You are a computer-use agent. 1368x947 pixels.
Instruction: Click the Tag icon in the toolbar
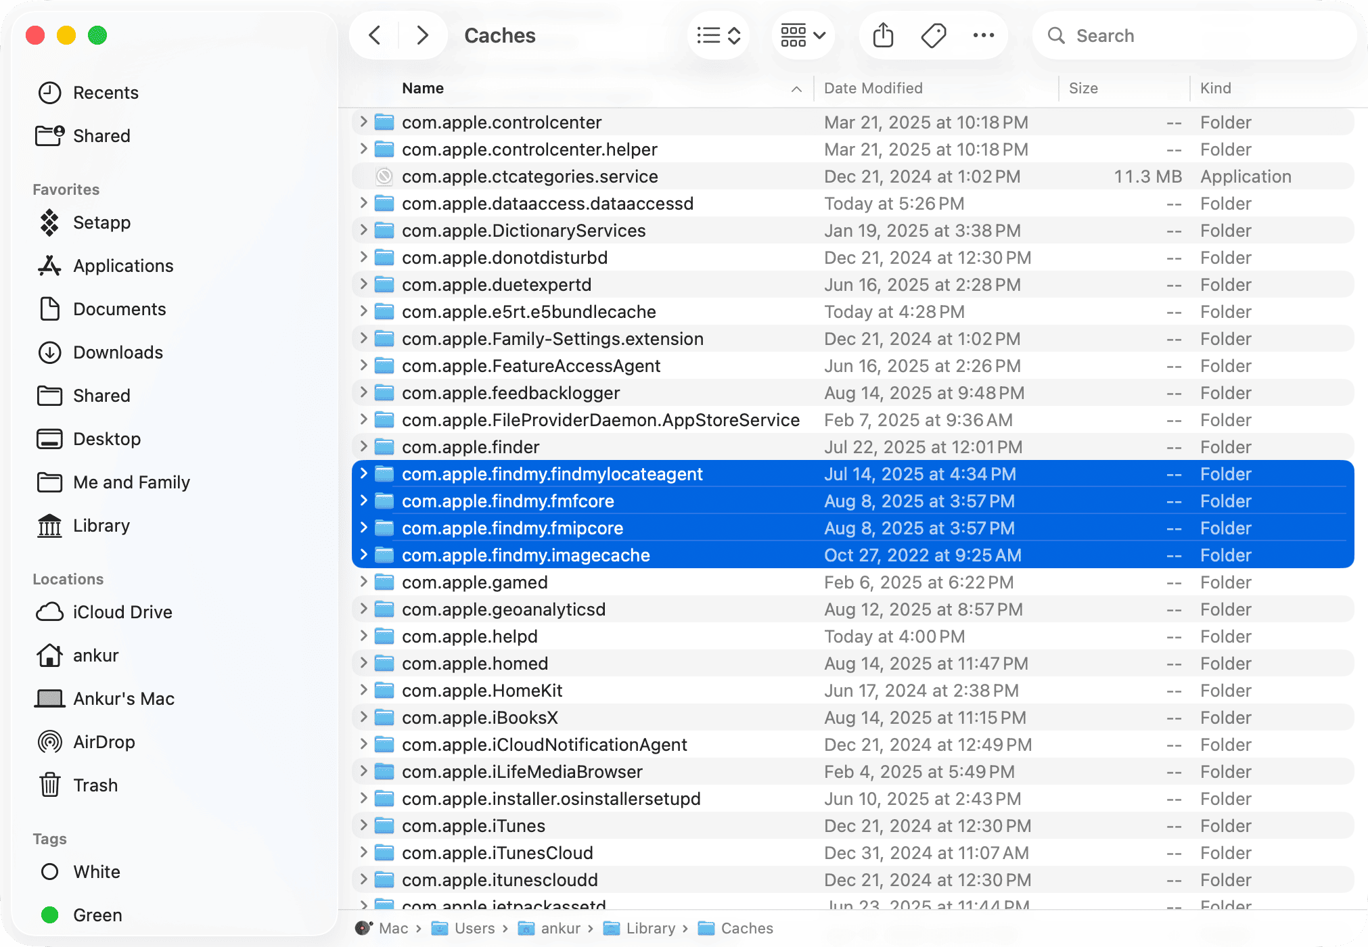click(933, 35)
